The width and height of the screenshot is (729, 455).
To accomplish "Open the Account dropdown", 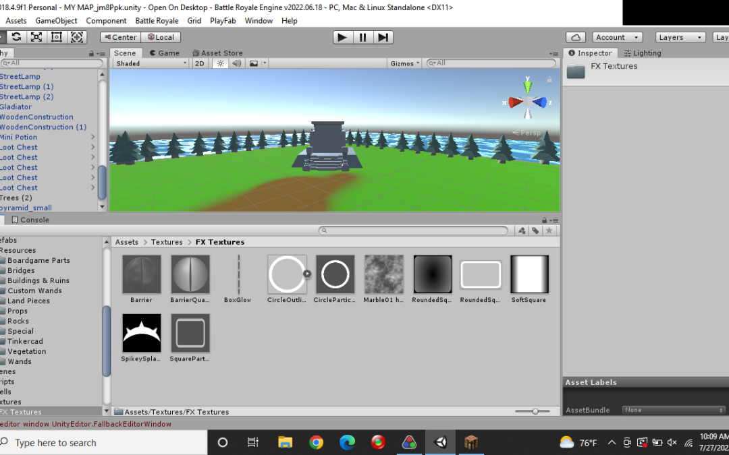I will [618, 37].
